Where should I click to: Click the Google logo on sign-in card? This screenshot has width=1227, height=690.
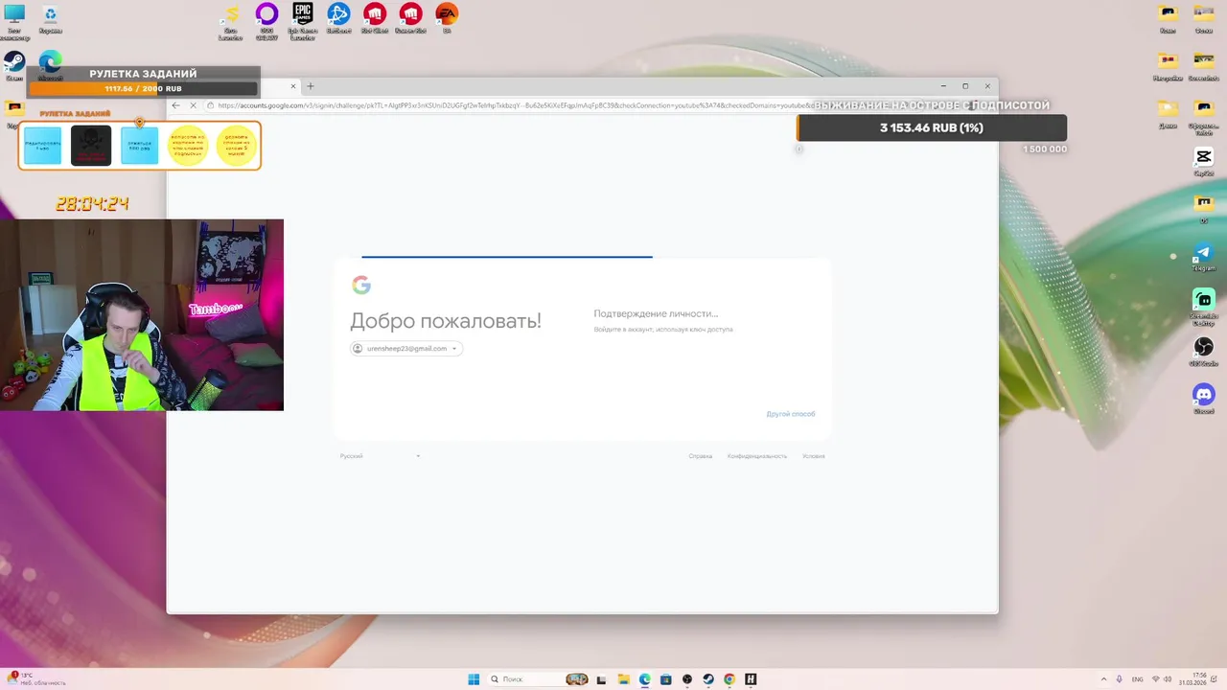pyautogui.click(x=361, y=285)
